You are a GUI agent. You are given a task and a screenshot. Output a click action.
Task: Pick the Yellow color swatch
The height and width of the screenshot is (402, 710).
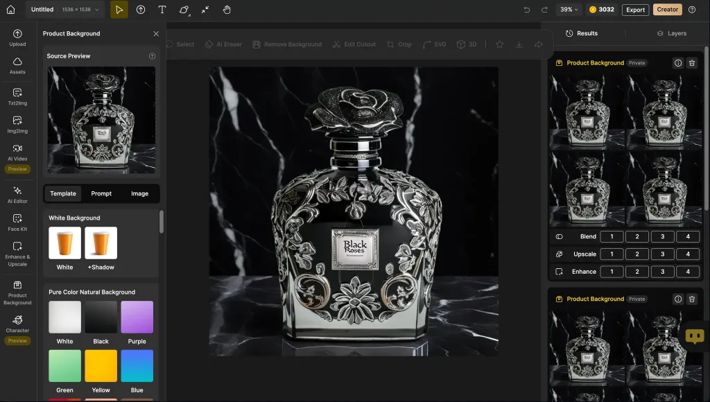tap(101, 366)
